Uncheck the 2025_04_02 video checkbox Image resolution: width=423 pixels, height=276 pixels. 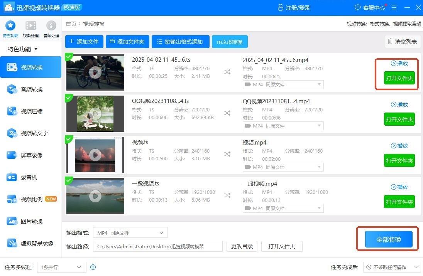(x=69, y=57)
